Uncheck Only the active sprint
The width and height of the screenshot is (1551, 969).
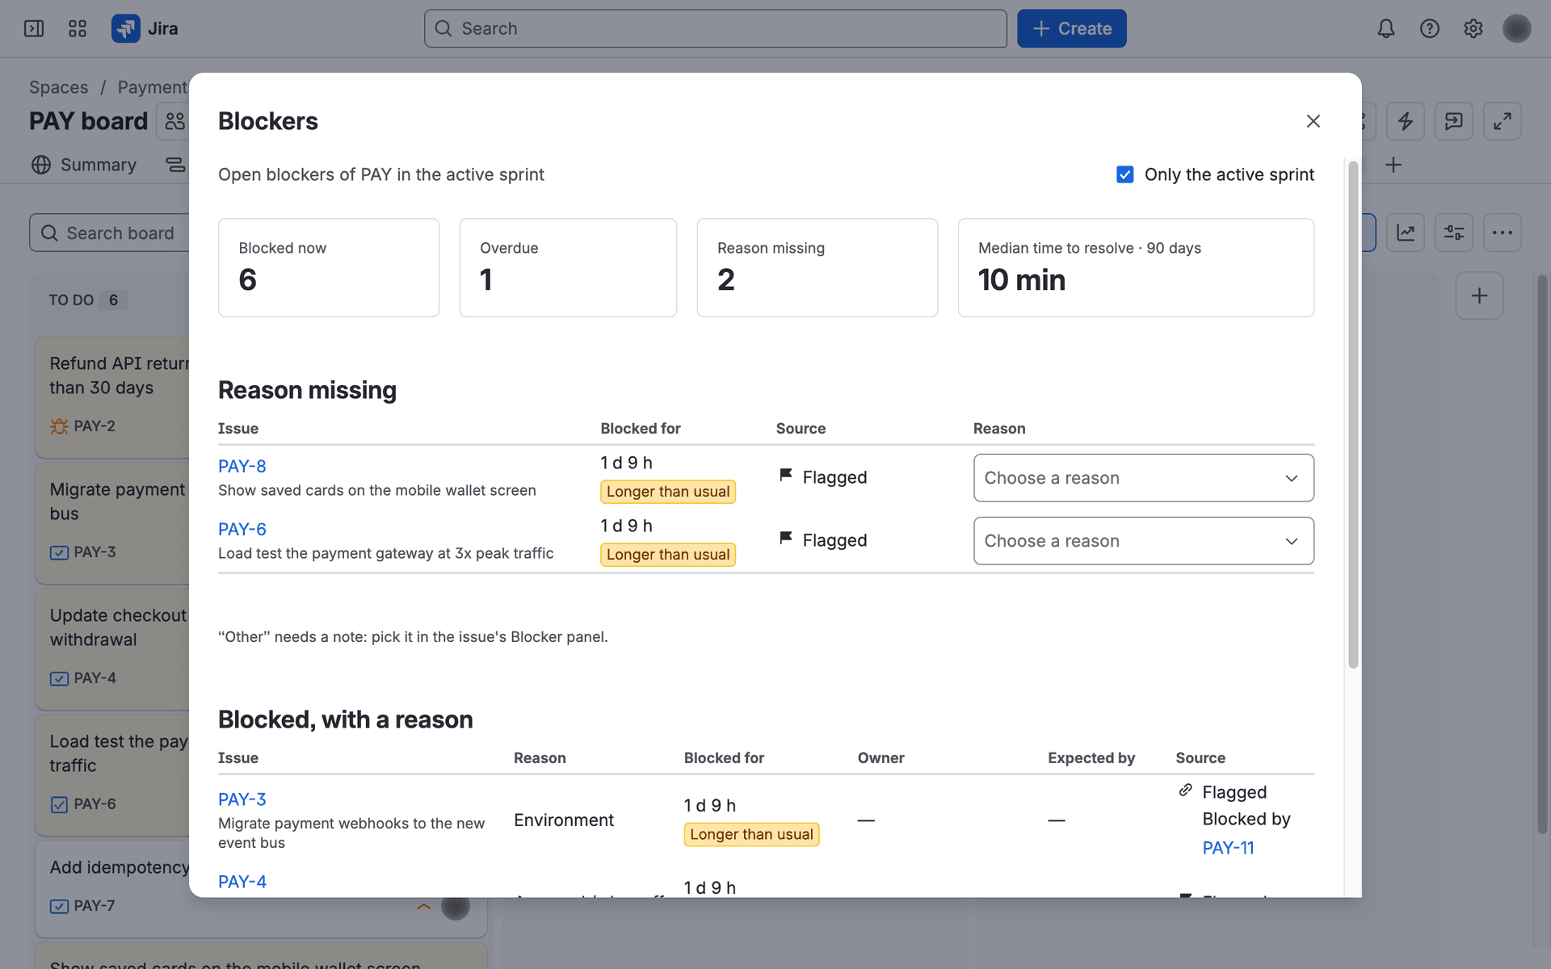tap(1125, 174)
